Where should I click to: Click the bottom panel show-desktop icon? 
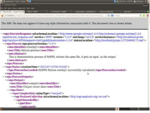pyautogui.click(x=2, y=109)
